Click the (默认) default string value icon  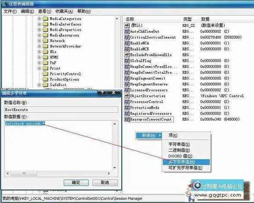pos(127,25)
